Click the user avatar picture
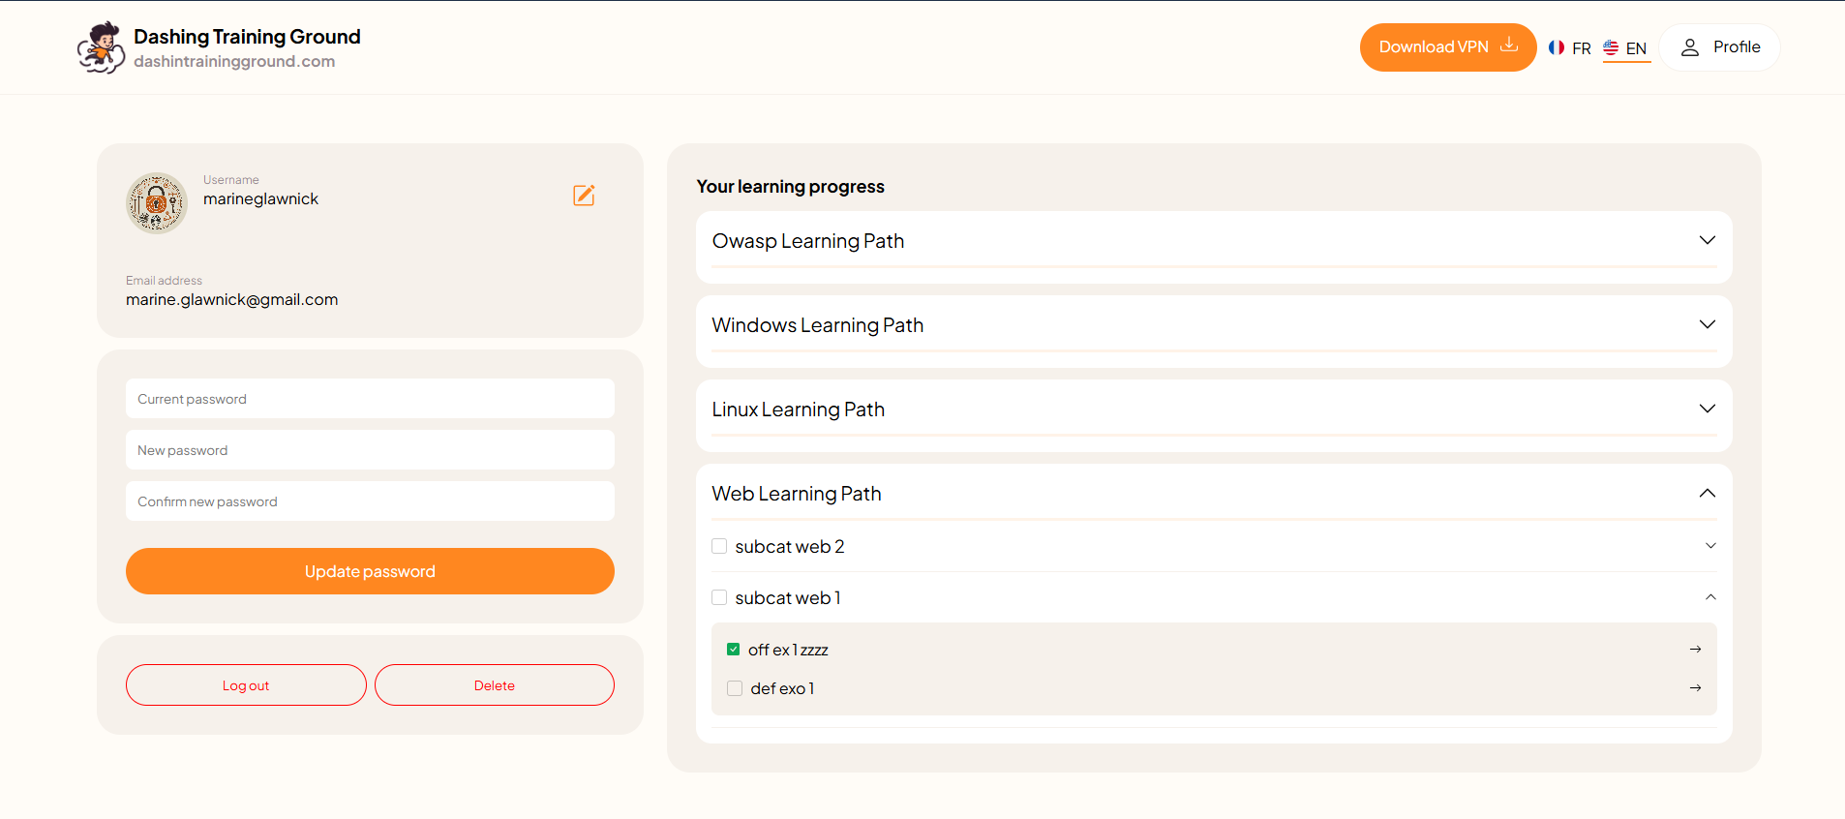 [156, 203]
